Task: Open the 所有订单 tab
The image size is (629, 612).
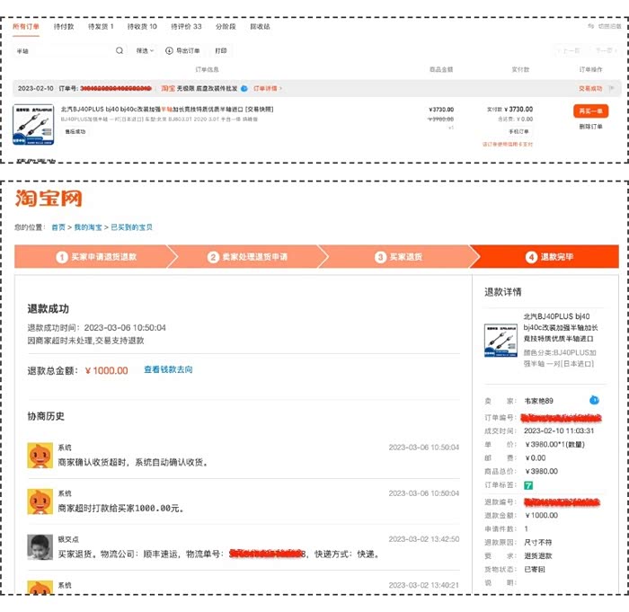Action: tap(26, 26)
